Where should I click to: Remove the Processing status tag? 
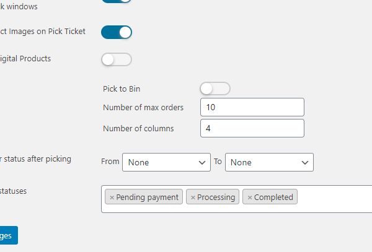tap(193, 198)
